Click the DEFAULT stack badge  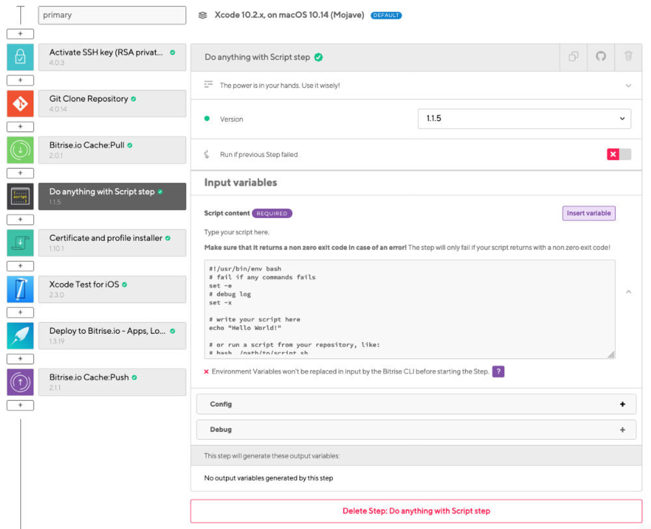(x=386, y=16)
